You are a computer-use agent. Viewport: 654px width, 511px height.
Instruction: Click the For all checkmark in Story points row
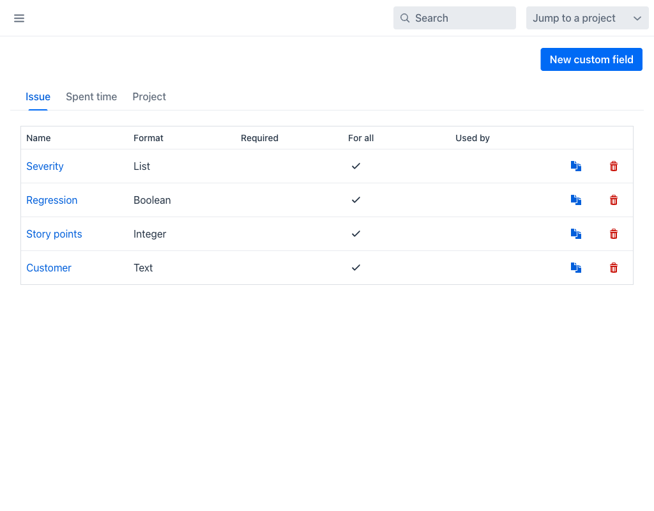point(356,234)
